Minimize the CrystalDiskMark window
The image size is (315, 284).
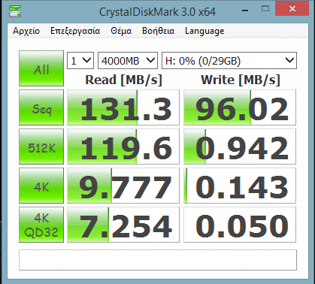(245, 10)
